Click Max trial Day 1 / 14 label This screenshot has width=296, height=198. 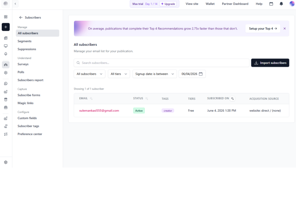pyautogui.click(x=145, y=4)
